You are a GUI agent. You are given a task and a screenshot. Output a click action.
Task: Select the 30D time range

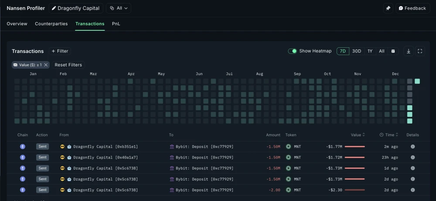357,51
